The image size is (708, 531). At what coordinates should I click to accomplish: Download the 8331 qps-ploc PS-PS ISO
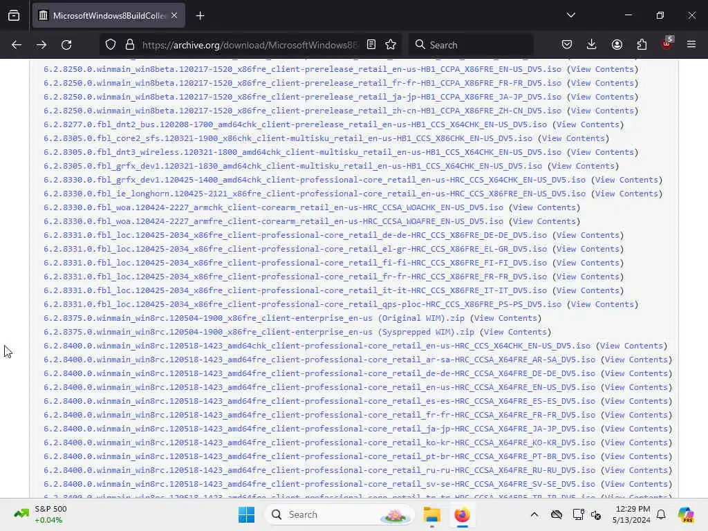(302, 304)
